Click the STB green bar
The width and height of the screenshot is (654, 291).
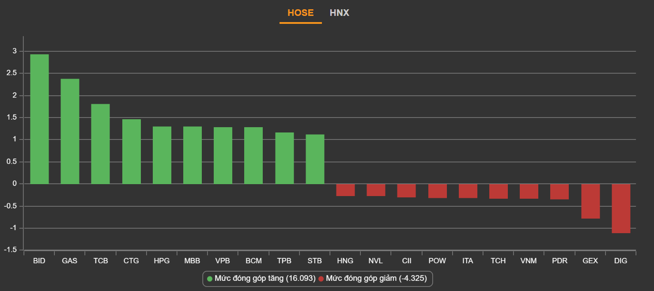click(315, 159)
